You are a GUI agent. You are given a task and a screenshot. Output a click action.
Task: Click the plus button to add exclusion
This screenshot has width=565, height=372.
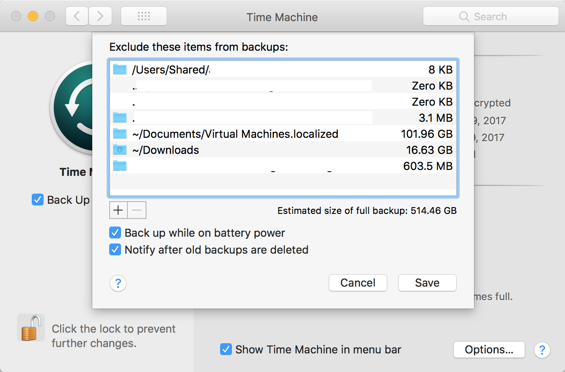pyautogui.click(x=119, y=210)
